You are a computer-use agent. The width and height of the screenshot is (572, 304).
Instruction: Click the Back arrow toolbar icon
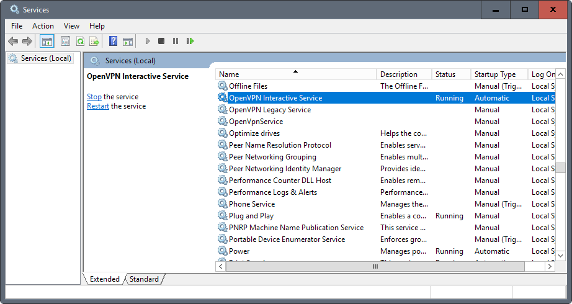(x=13, y=41)
